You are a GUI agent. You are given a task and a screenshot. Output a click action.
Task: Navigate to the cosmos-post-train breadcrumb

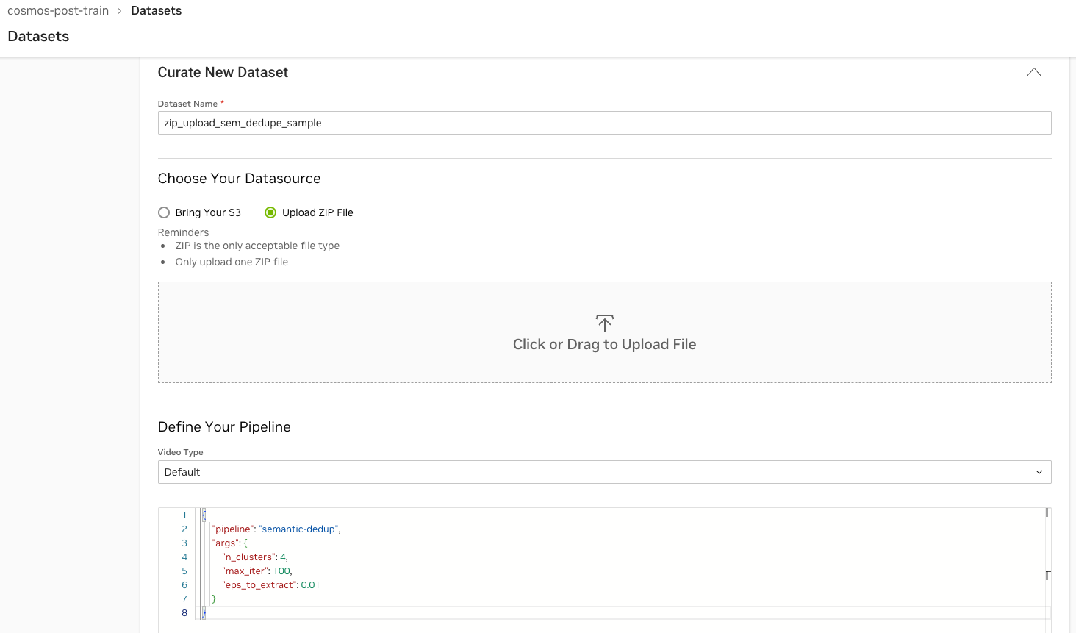click(x=57, y=10)
